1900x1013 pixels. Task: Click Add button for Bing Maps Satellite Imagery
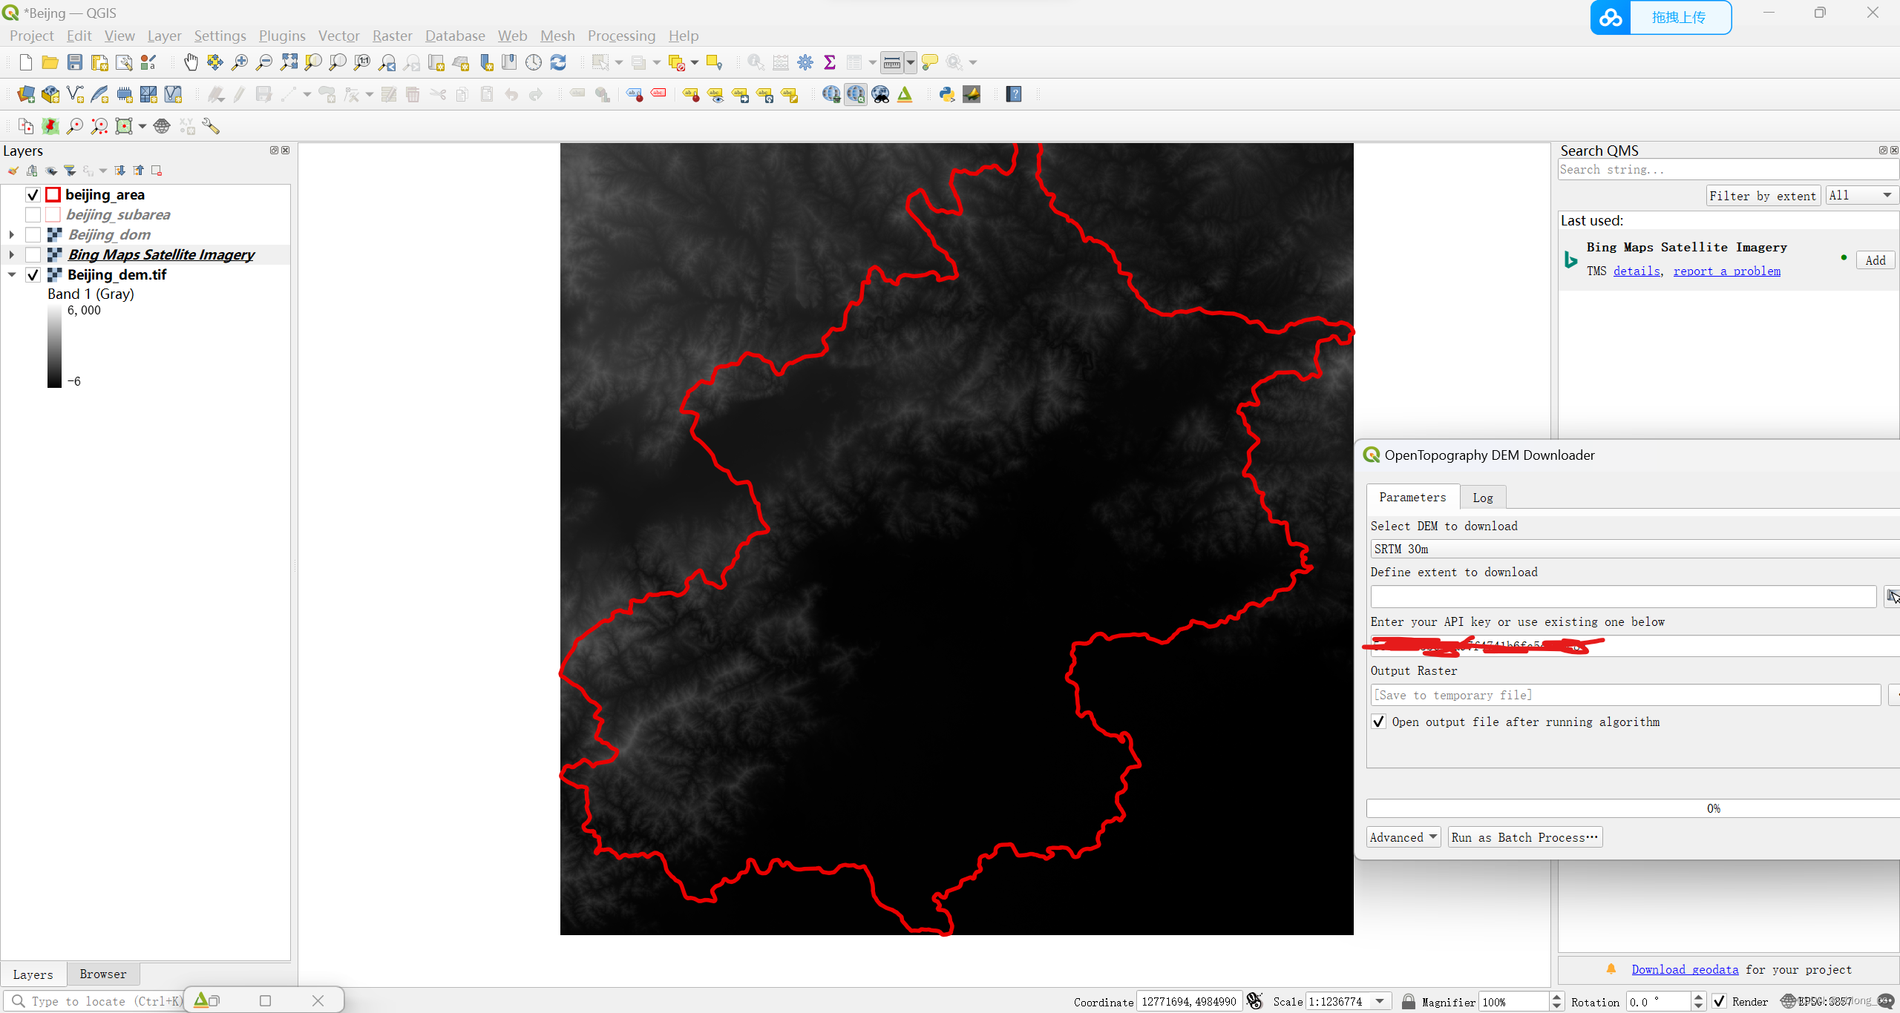point(1876,260)
